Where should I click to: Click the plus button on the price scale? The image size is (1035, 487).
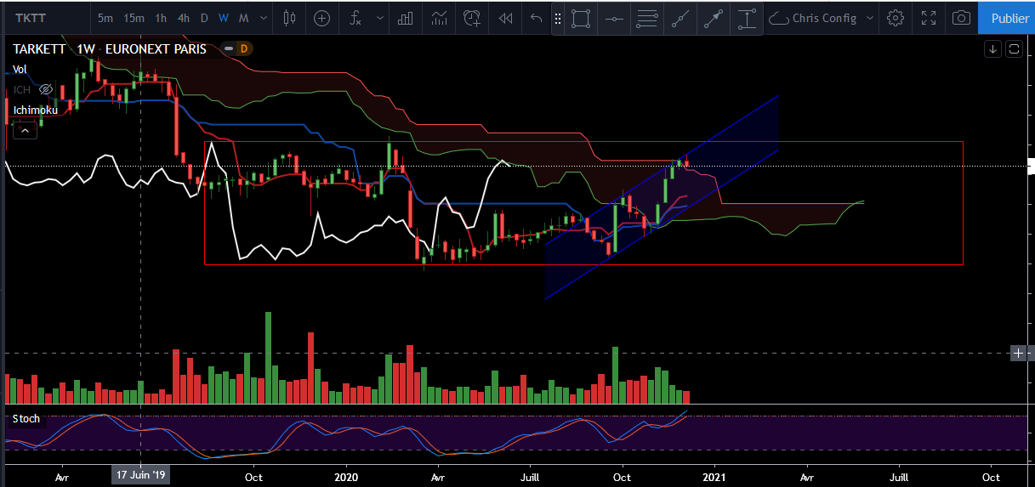pyautogui.click(x=1018, y=353)
